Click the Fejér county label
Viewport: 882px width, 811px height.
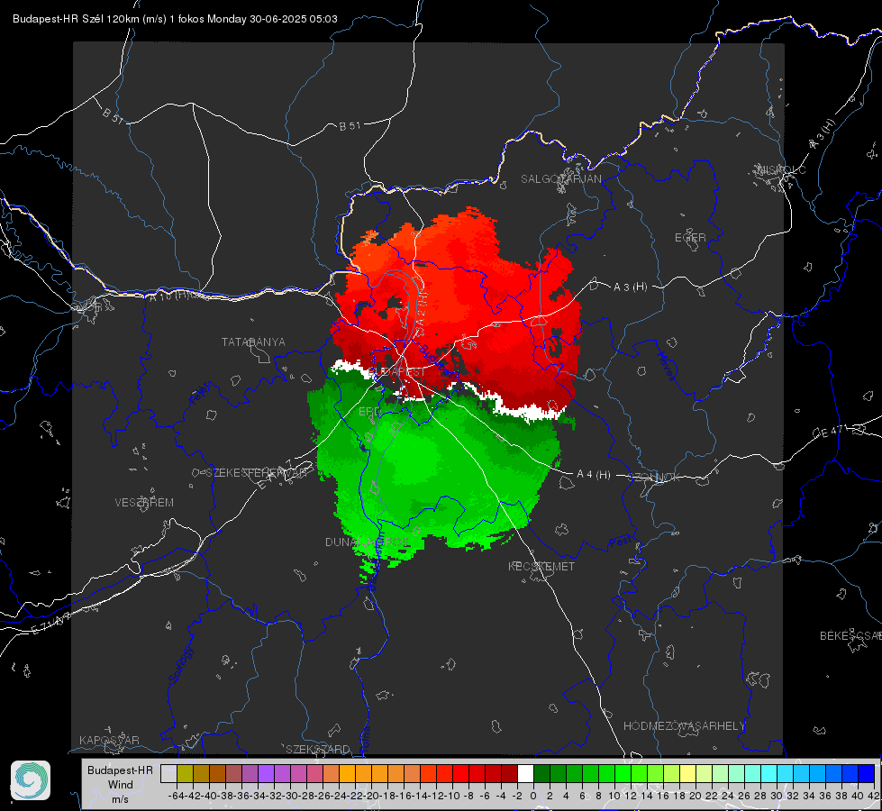tap(201, 394)
